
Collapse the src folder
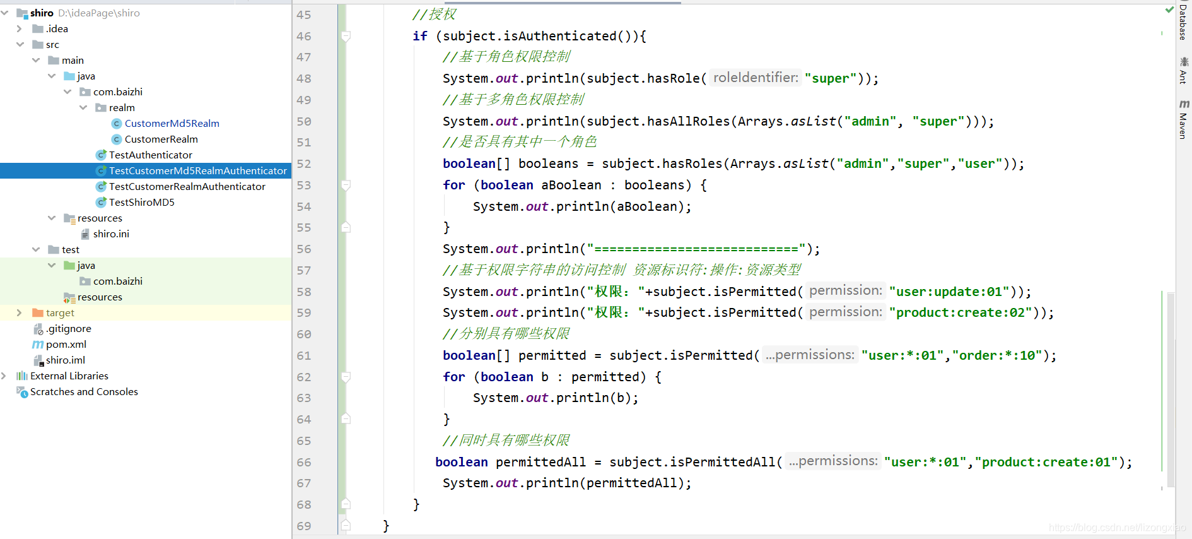20,44
